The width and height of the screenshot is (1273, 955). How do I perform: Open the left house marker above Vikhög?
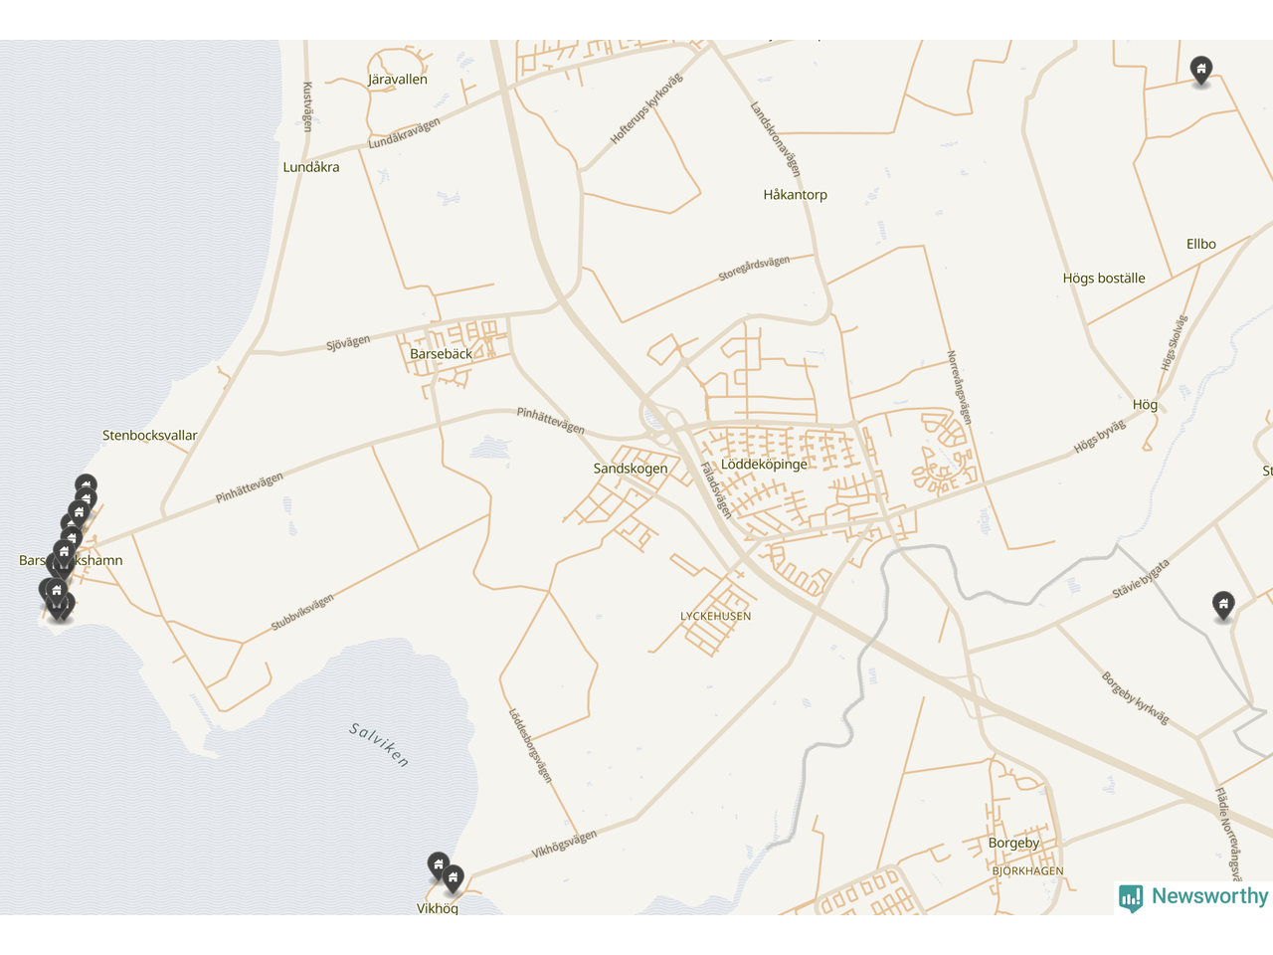(439, 865)
